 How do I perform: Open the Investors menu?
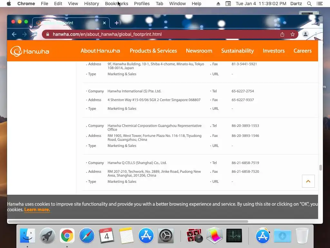click(x=274, y=51)
